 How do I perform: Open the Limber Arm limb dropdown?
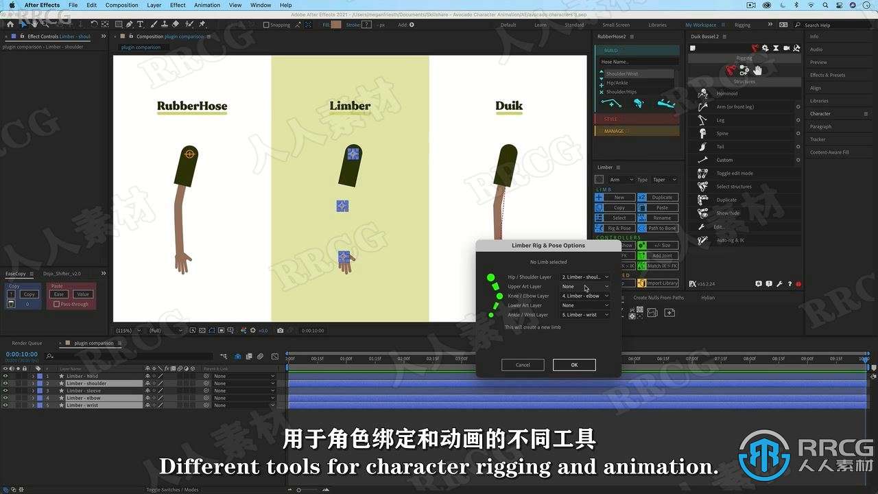tap(621, 180)
